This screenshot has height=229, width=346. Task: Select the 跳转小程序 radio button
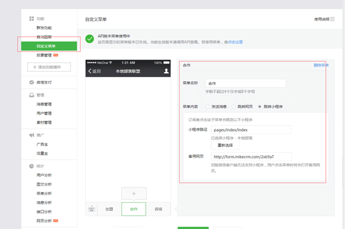point(260,106)
